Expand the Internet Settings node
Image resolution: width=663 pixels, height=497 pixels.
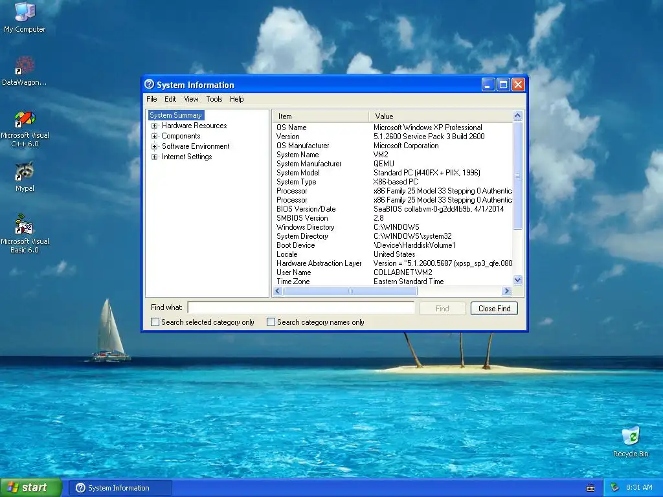pos(154,157)
